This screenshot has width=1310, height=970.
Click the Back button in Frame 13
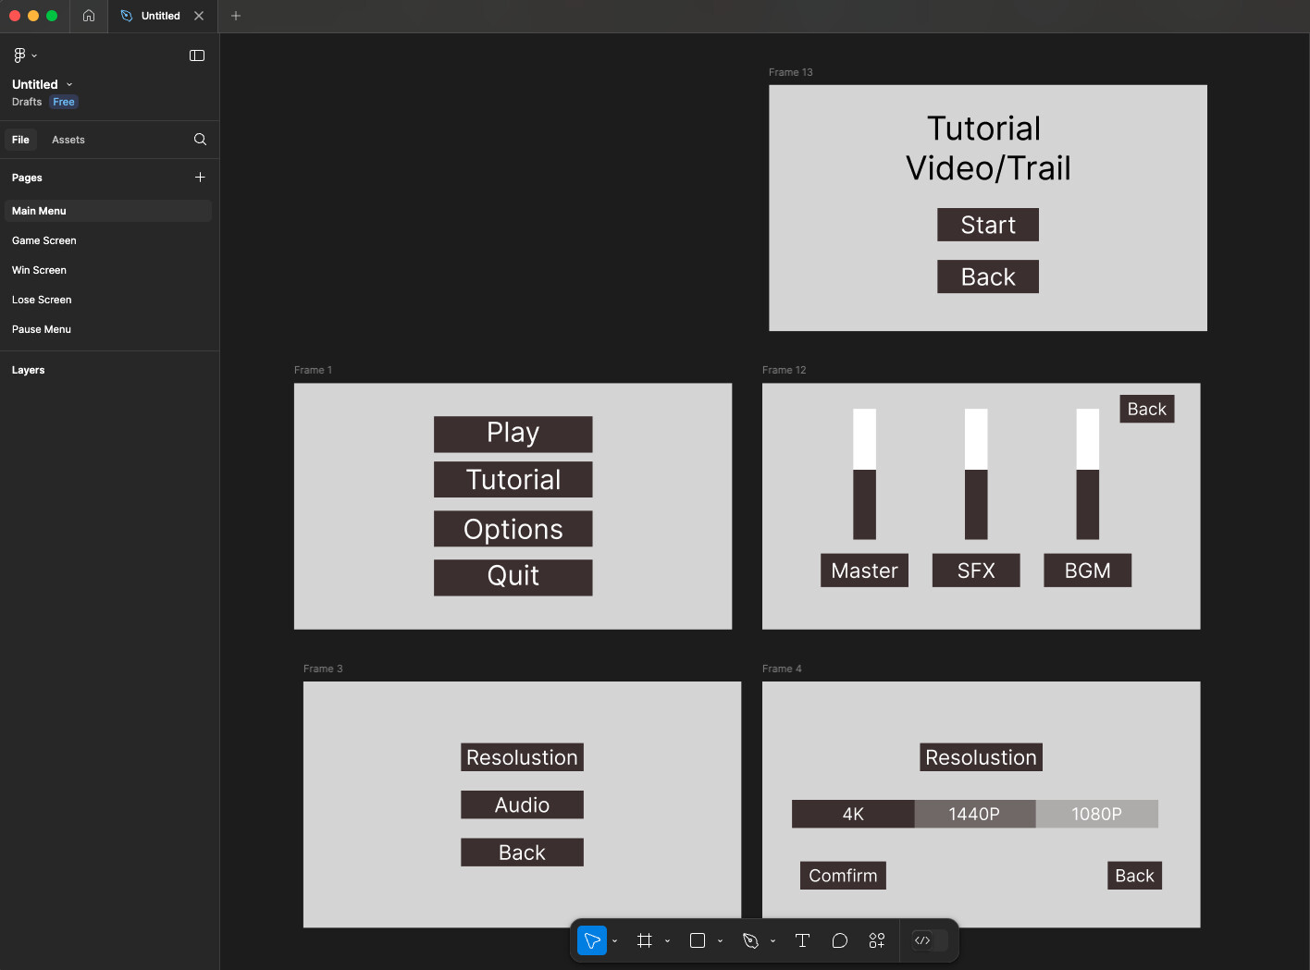tap(988, 276)
